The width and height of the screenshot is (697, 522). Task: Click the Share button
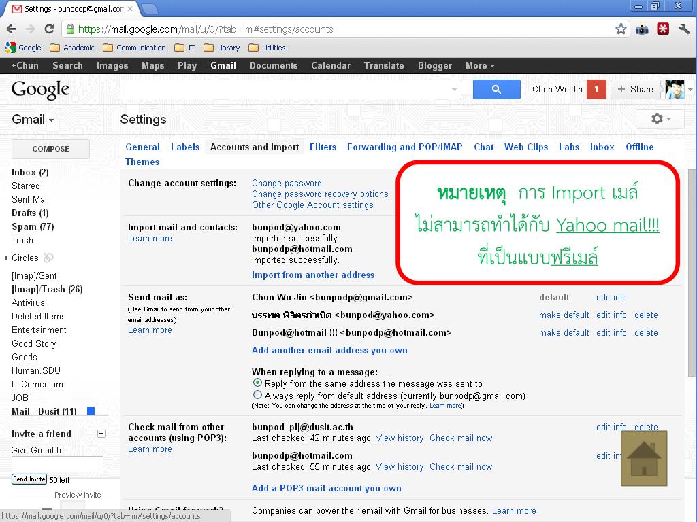[x=635, y=90]
